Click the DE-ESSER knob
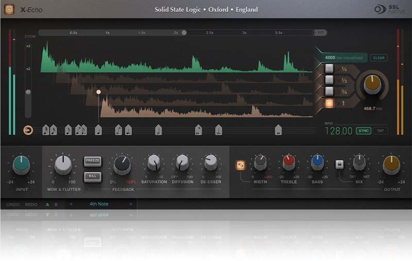This screenshot has width=412, height=261. pos(211,163)
